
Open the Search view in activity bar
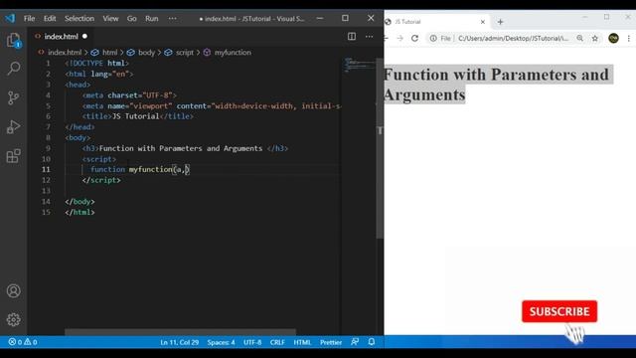pos(13,69)
